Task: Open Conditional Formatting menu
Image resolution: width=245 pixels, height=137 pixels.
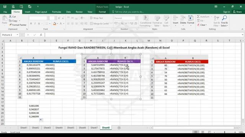Action: pyautogui.click(x=145, y=21)
